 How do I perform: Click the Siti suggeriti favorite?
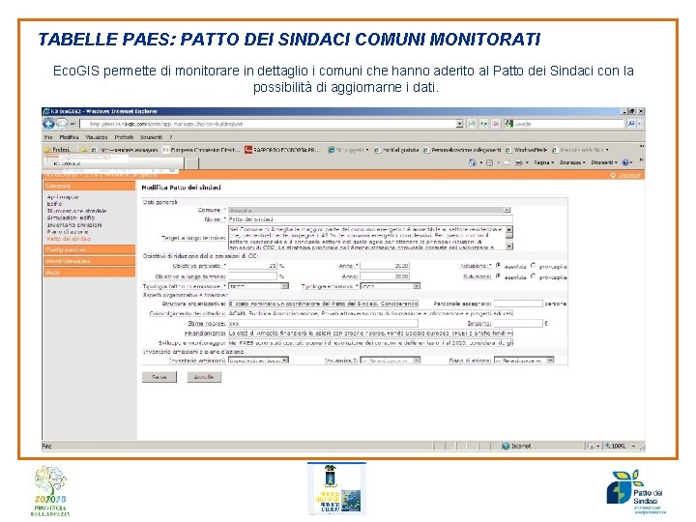coord(348,150)
